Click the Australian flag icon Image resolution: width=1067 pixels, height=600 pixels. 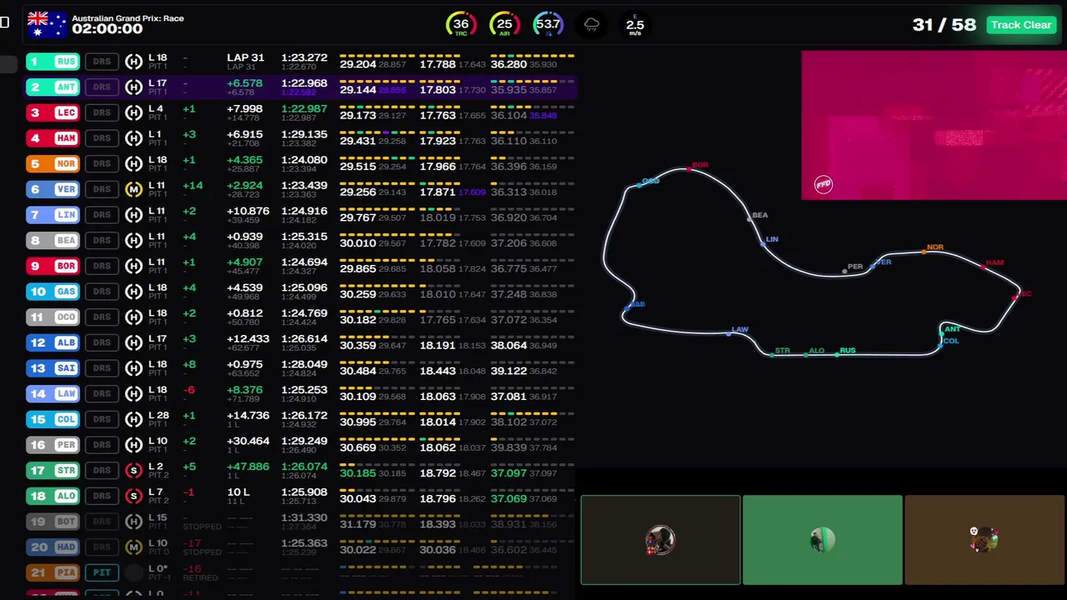(47, 24)
